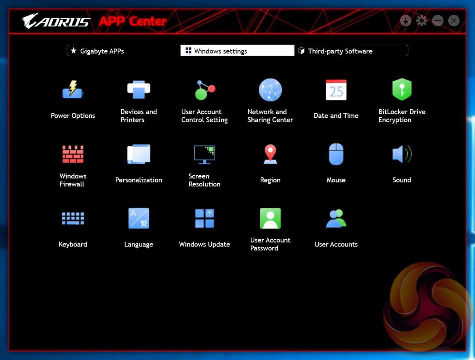Screen dimensions: 475x360
Task: Open the User Accounts people icon
Action: point(336,218)
